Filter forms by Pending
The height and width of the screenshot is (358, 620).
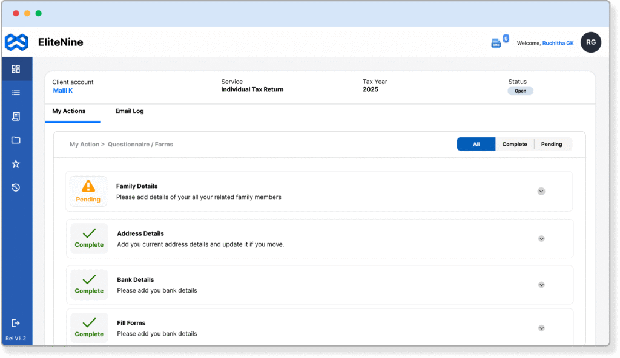click(x=552, y=144)
